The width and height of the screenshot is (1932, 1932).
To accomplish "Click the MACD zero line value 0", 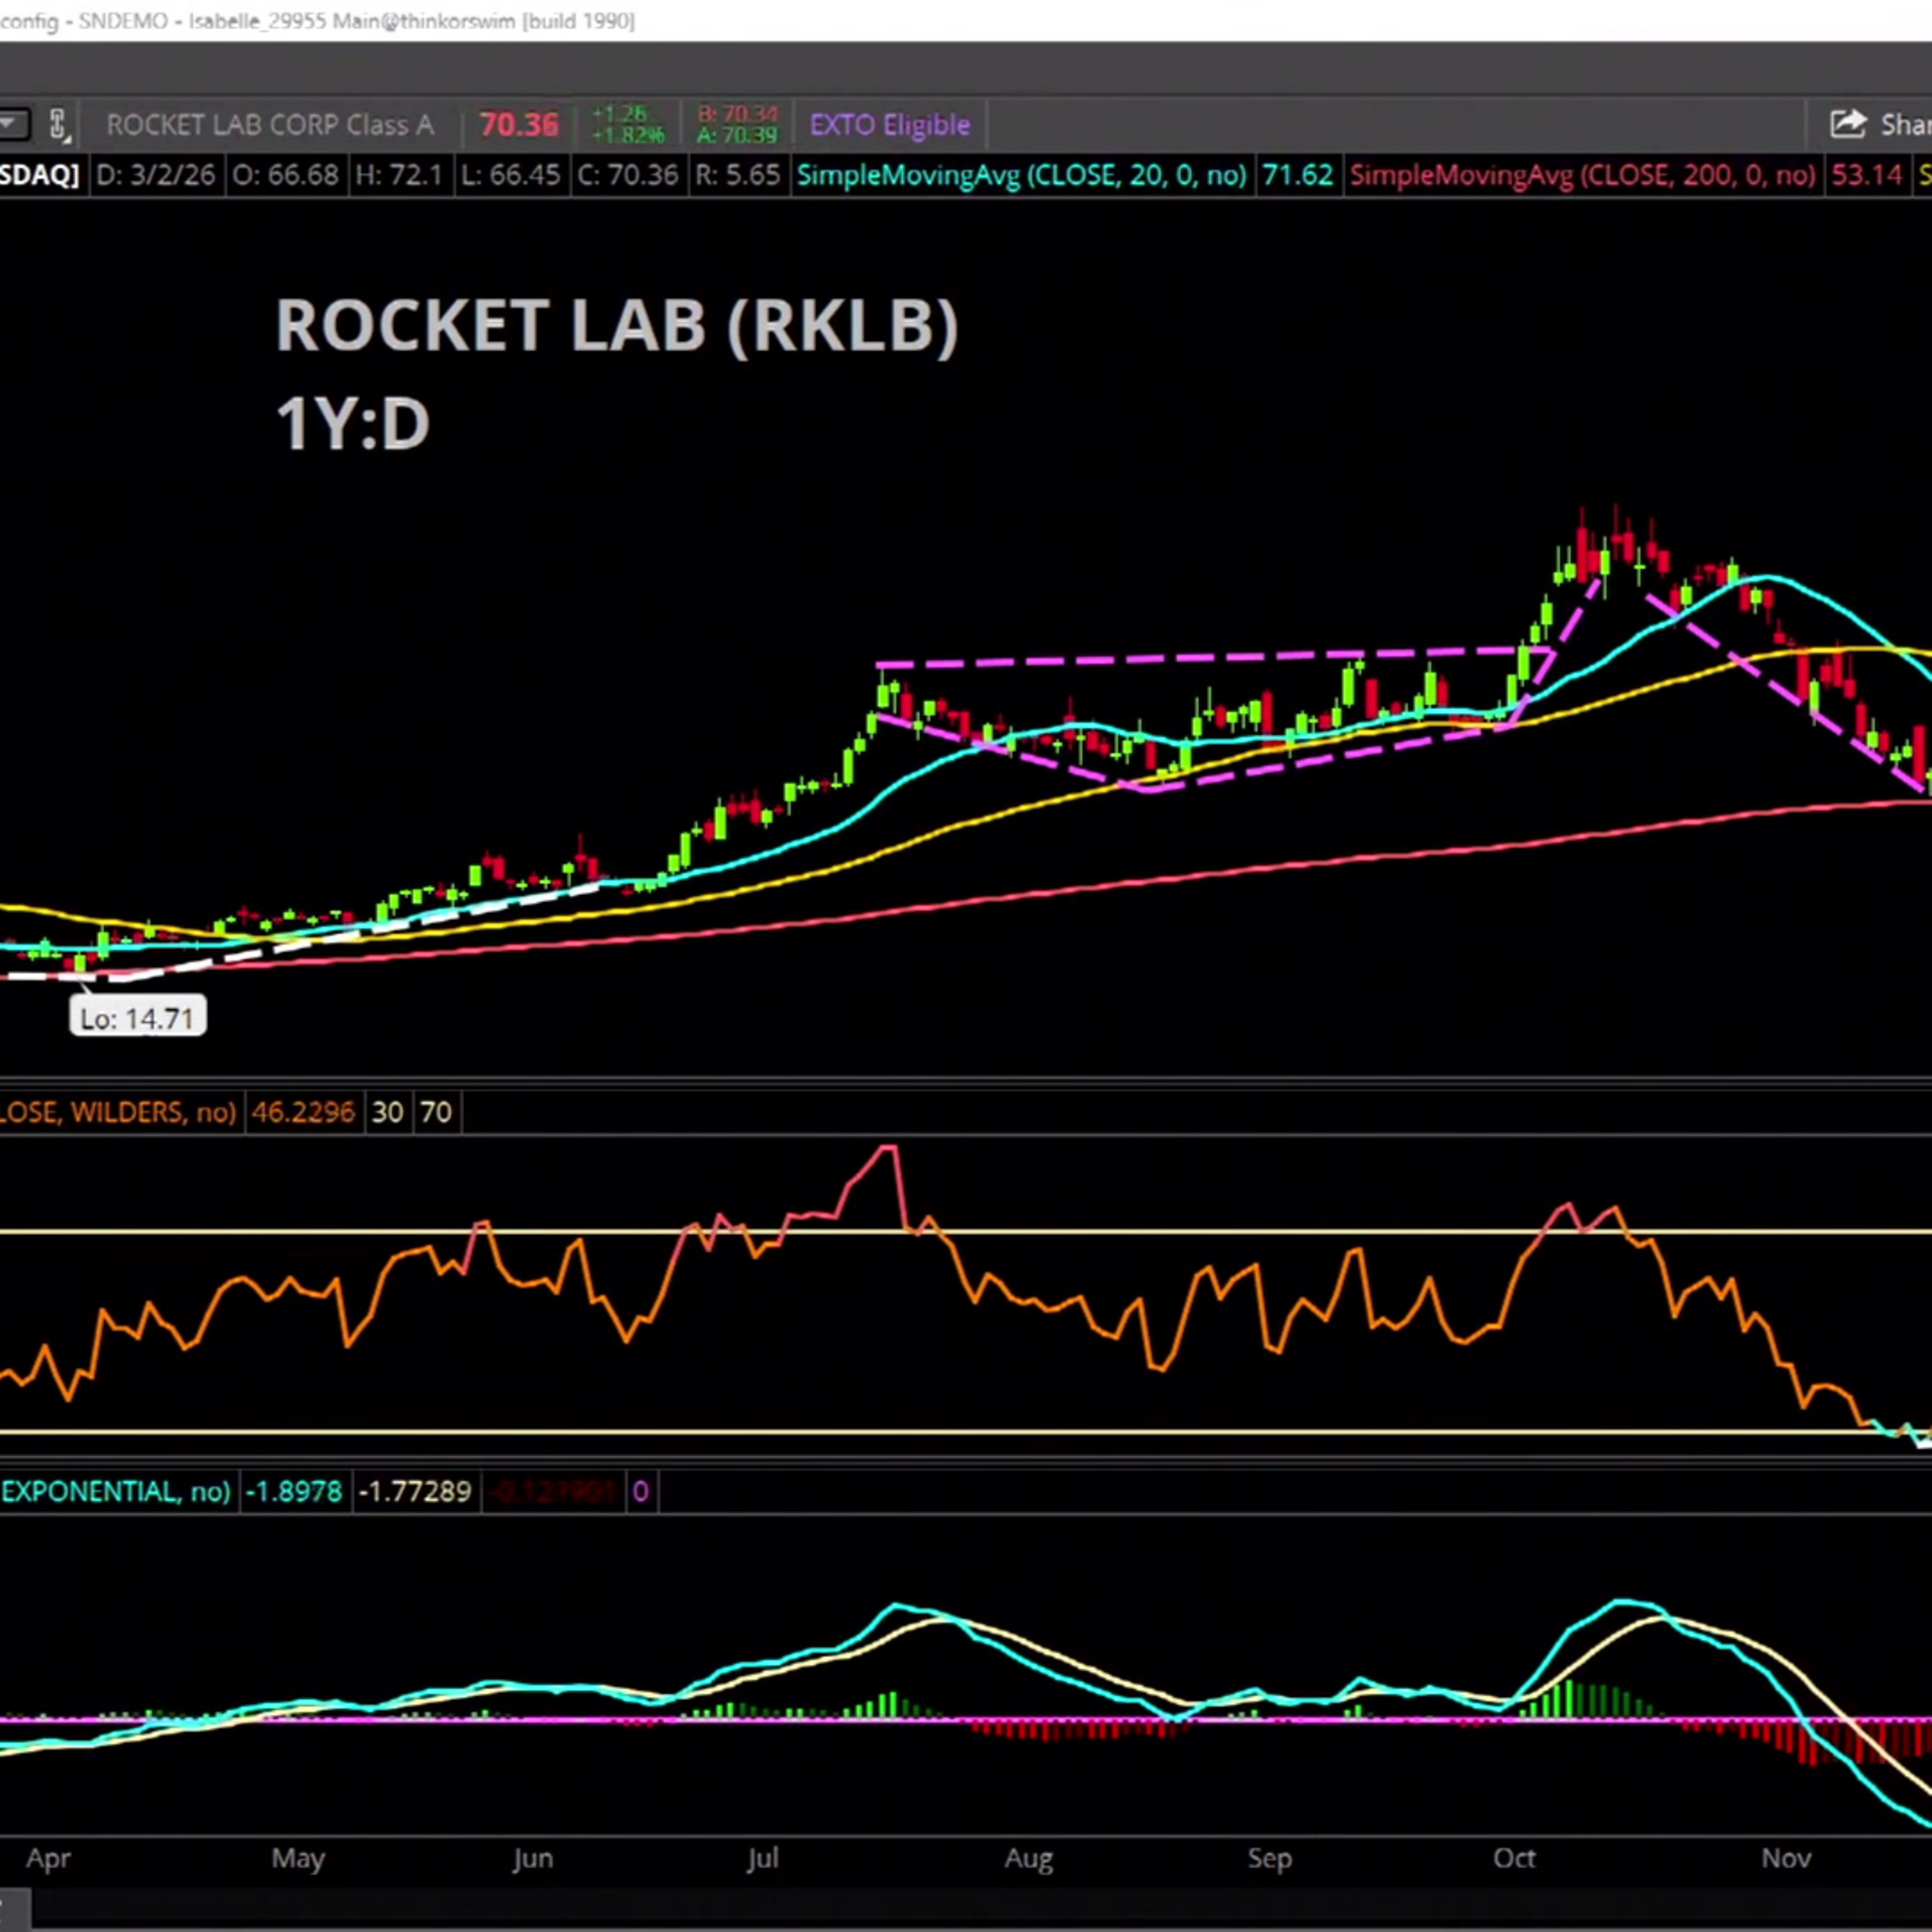I will (x=641, y=1492).
